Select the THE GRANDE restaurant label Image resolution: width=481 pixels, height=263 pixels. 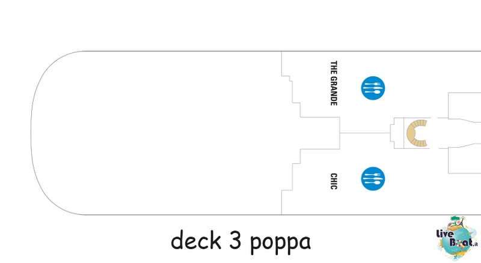pos(334,83)
